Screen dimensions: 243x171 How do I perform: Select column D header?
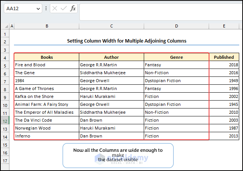click(176, 26)
